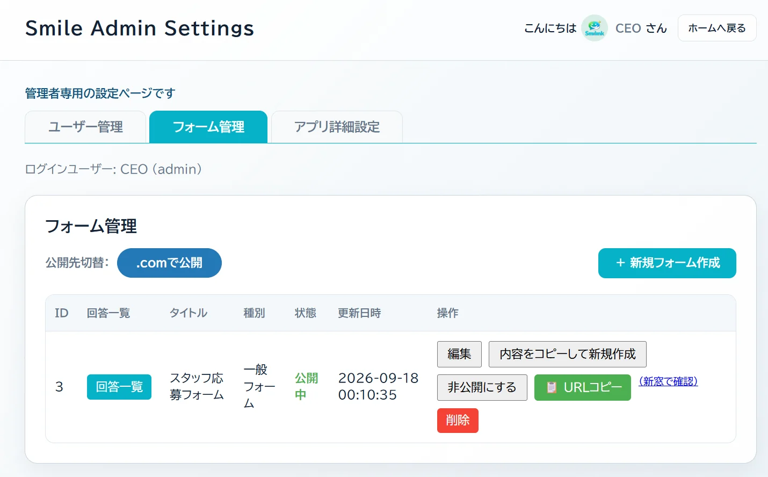Image resolution: width=768 pixels, height=477 pixels.
Task: Click the タイトル column header
Action: click(x=189, y=313)
